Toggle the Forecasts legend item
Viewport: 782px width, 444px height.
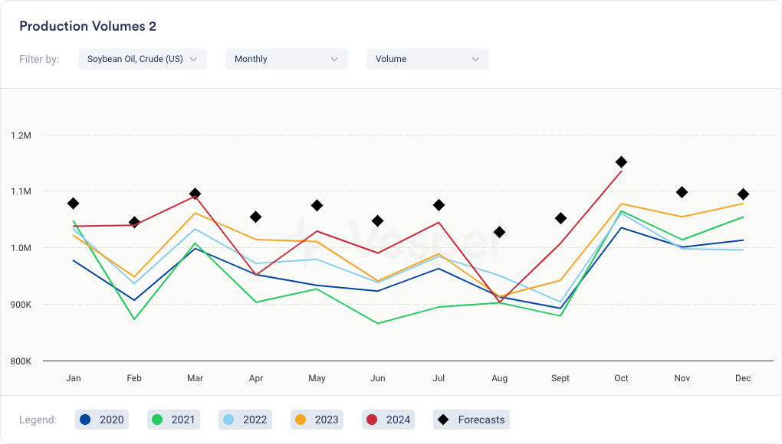pos(471,420)
